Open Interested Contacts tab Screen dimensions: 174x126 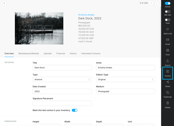point(91,53)
